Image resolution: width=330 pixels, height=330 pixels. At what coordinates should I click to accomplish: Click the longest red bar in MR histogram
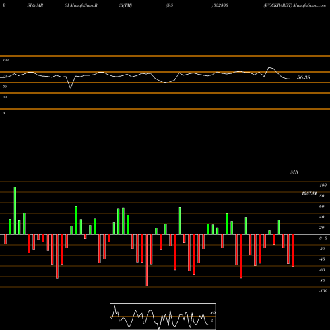[147, 260]
